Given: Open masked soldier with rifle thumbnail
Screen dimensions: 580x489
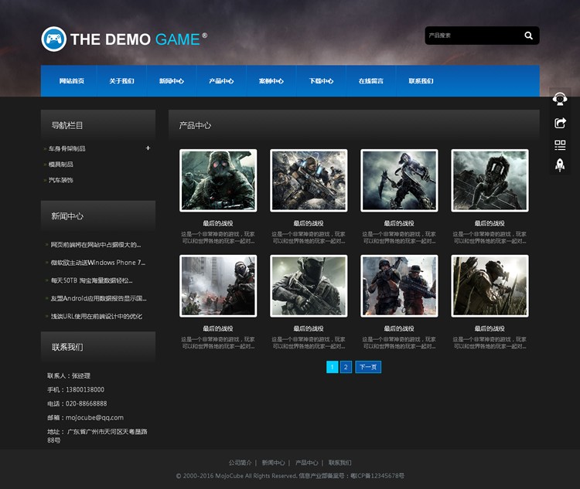Looking at the screenshot, I should [309, 286].
